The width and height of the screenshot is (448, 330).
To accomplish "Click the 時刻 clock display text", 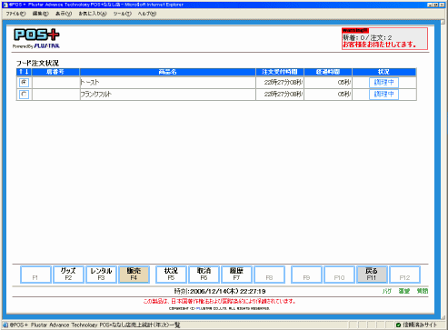I will click(x=220, y=291).
